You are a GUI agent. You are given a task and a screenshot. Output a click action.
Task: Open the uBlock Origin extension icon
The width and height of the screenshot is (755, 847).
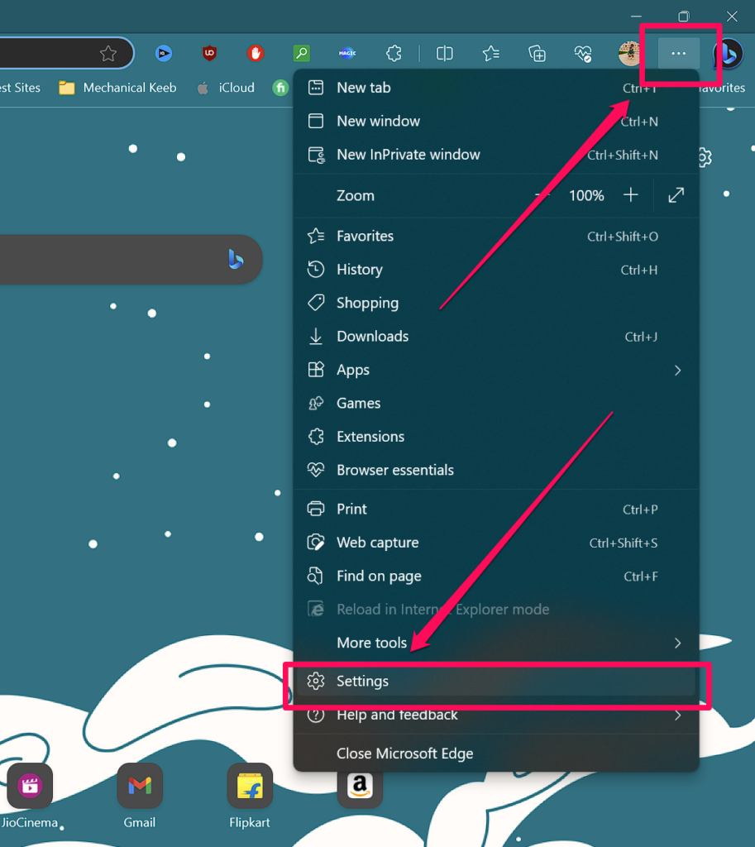pyautogui.click(x=209, y=53)
